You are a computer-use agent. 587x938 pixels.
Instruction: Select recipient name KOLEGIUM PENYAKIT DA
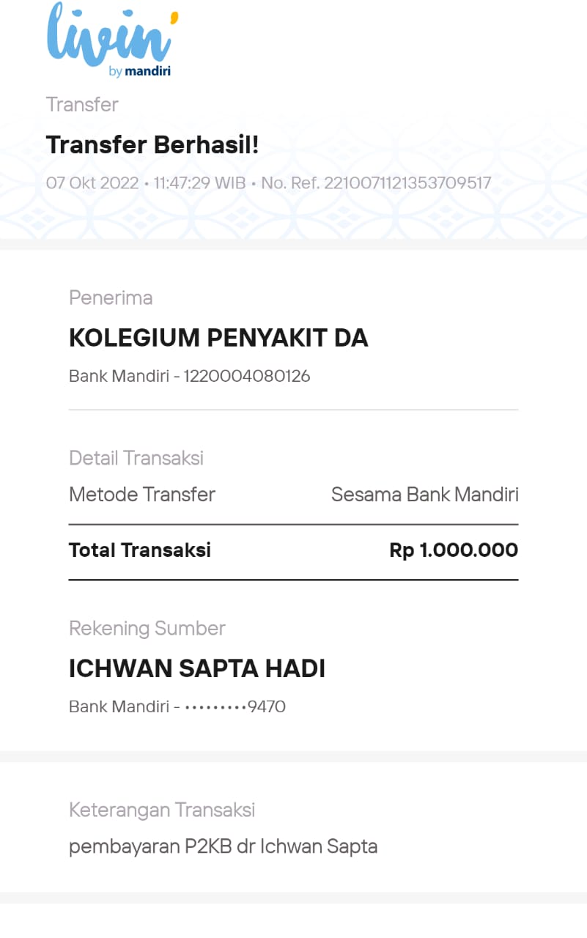tap(218, 338)
